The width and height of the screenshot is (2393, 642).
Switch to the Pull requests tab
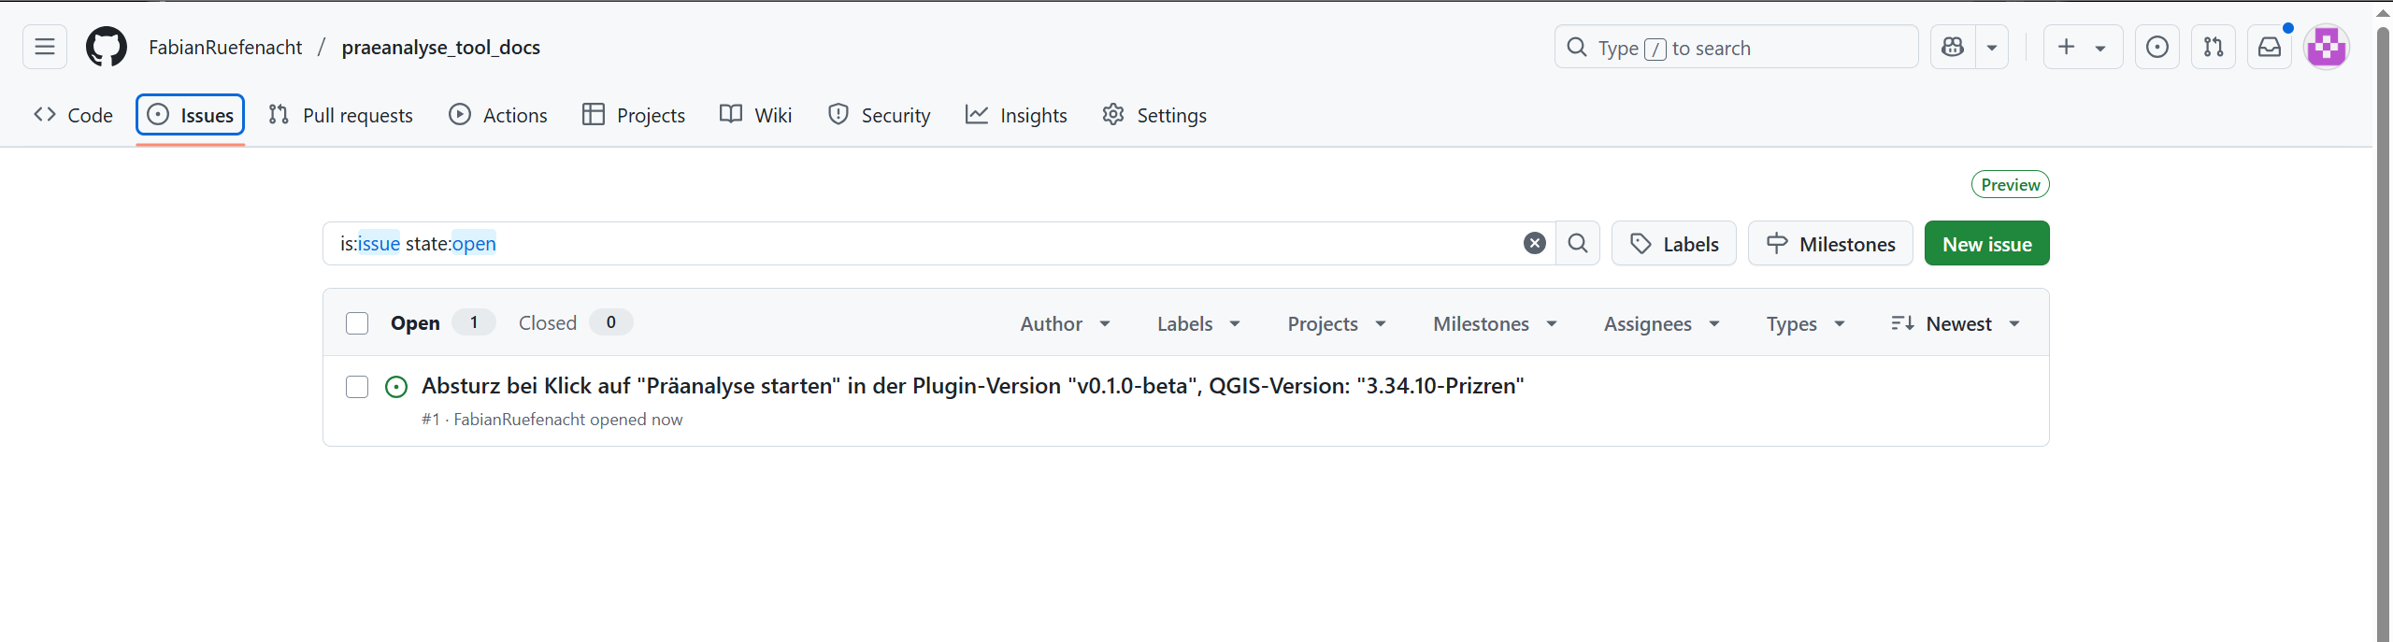[x=340, y=115]
